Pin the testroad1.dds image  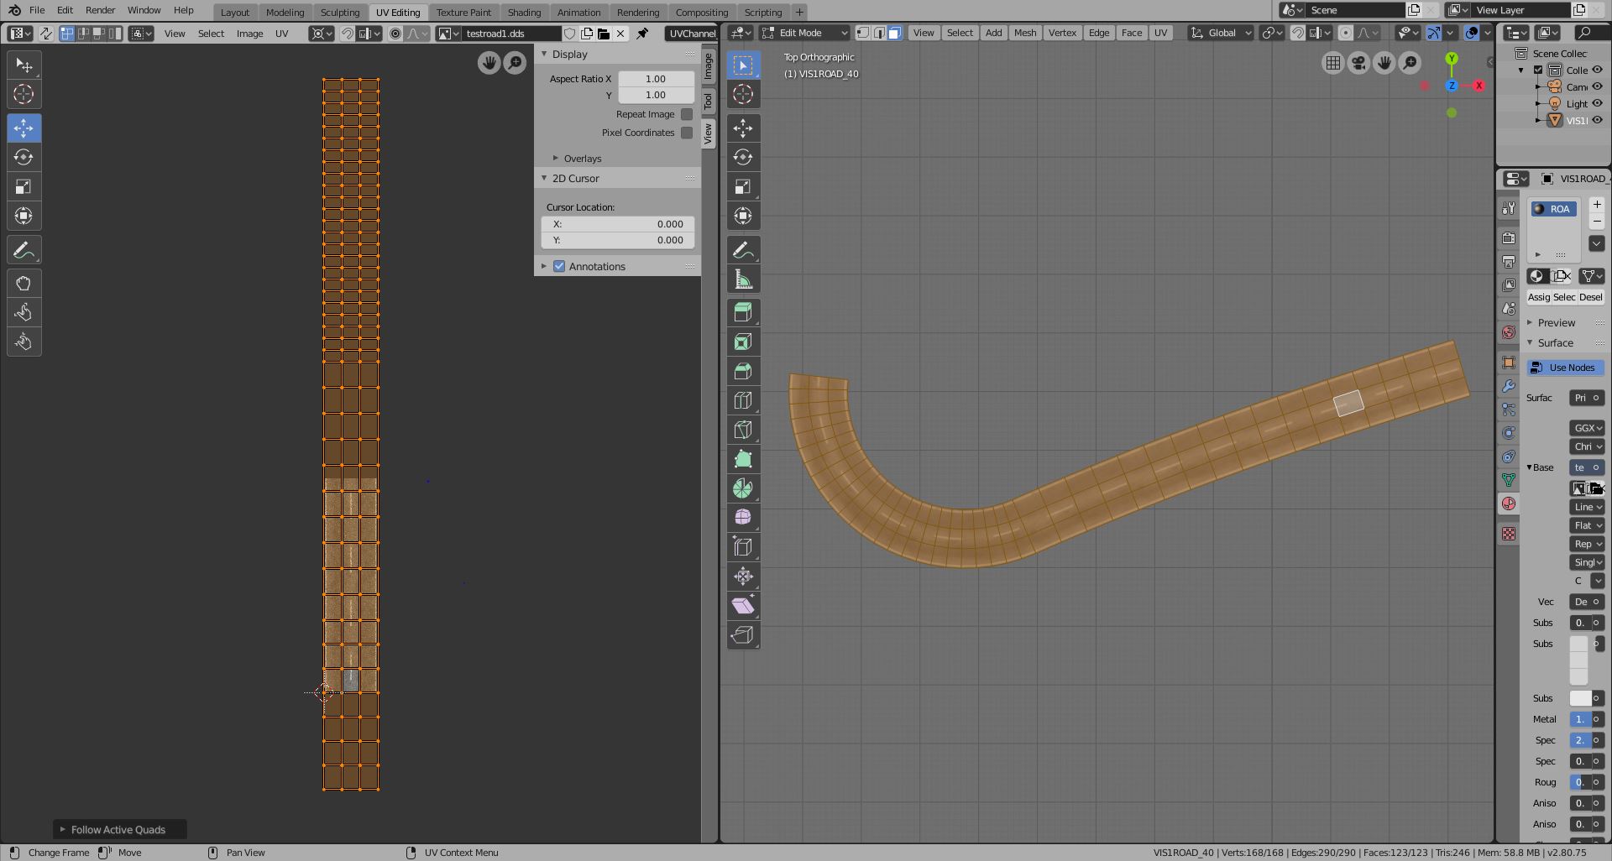point(642,34)
